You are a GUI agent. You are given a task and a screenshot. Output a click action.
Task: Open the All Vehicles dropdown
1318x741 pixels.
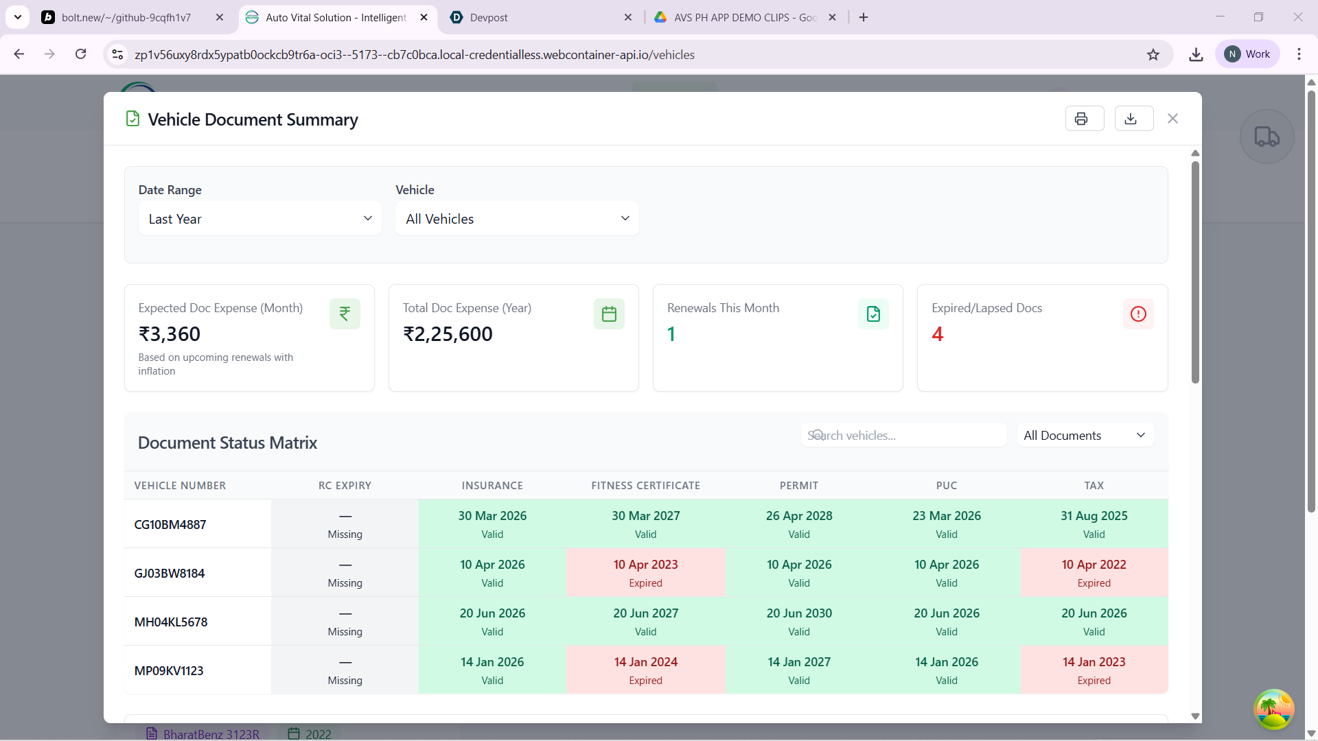point(517,219)
